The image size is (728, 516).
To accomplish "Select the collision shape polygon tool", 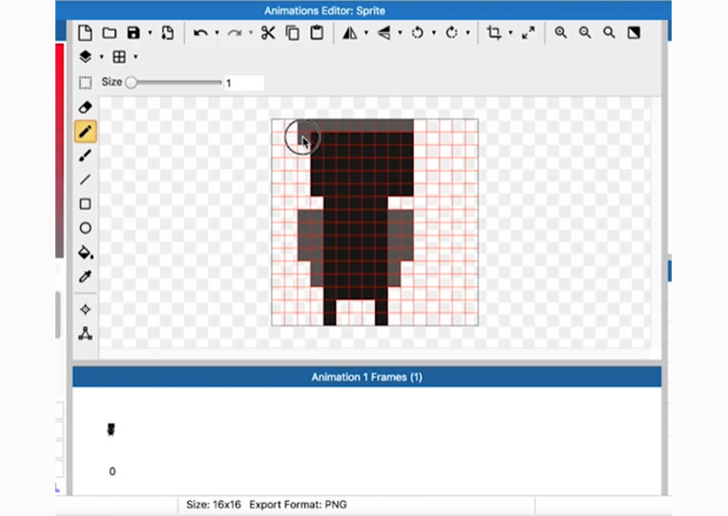I will pos(85,334).
